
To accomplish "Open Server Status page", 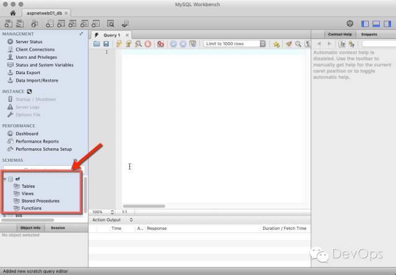I will 29,41.
